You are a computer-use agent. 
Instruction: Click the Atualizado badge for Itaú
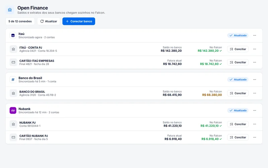pos(238,36)
